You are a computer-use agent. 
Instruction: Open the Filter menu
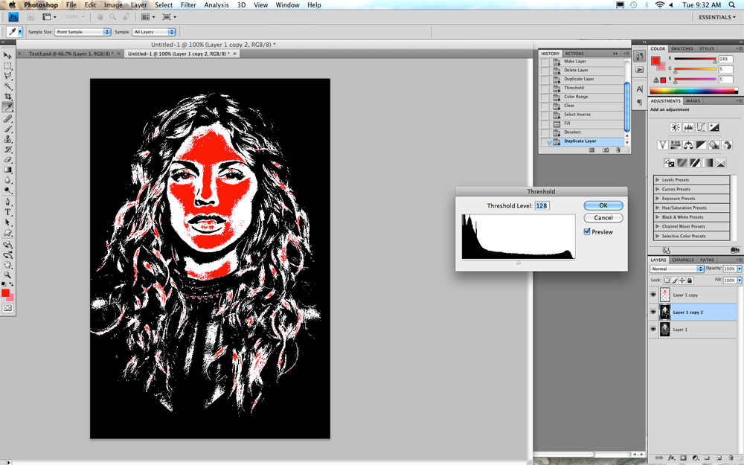pos(188,4)
